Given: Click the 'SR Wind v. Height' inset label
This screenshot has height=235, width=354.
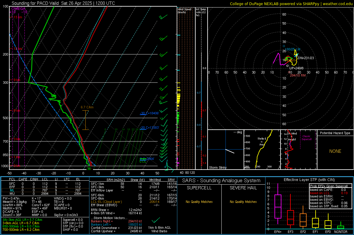Looking at the screenshot, I should [292, 137].
